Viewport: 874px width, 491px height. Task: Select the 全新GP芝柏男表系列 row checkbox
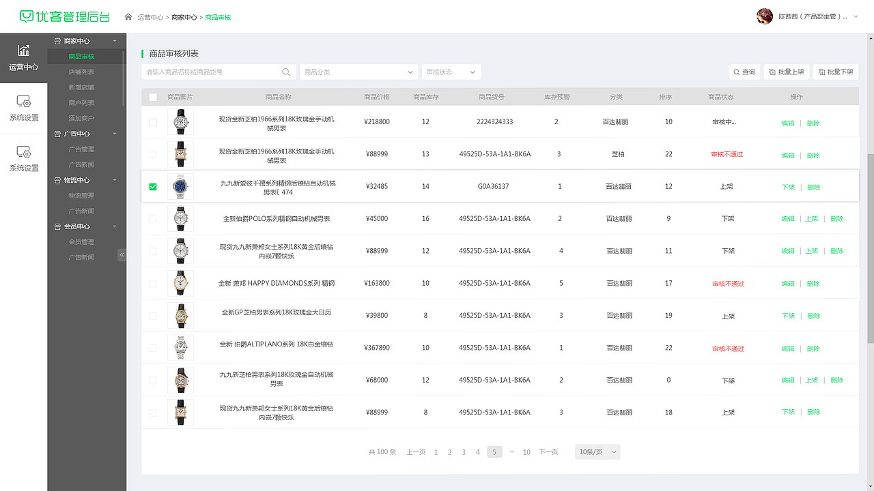(153, 316)
